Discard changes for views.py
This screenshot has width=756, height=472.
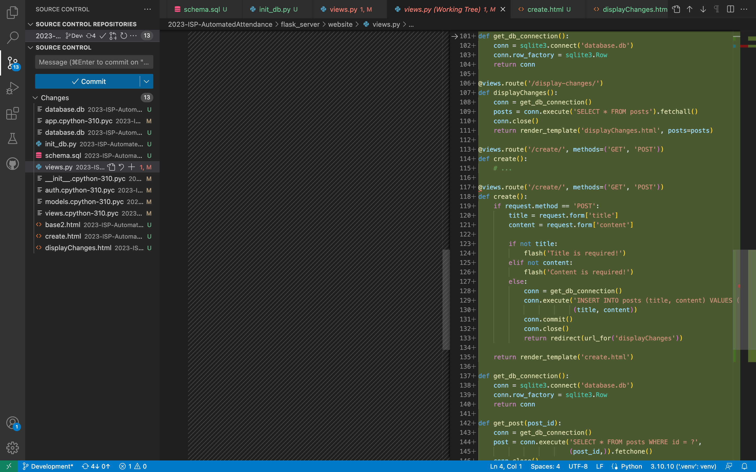tap(122, 167)
